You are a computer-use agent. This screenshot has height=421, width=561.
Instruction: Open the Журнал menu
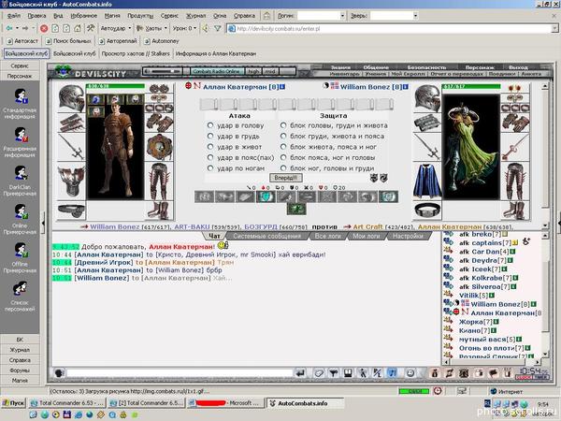(195, 16)
